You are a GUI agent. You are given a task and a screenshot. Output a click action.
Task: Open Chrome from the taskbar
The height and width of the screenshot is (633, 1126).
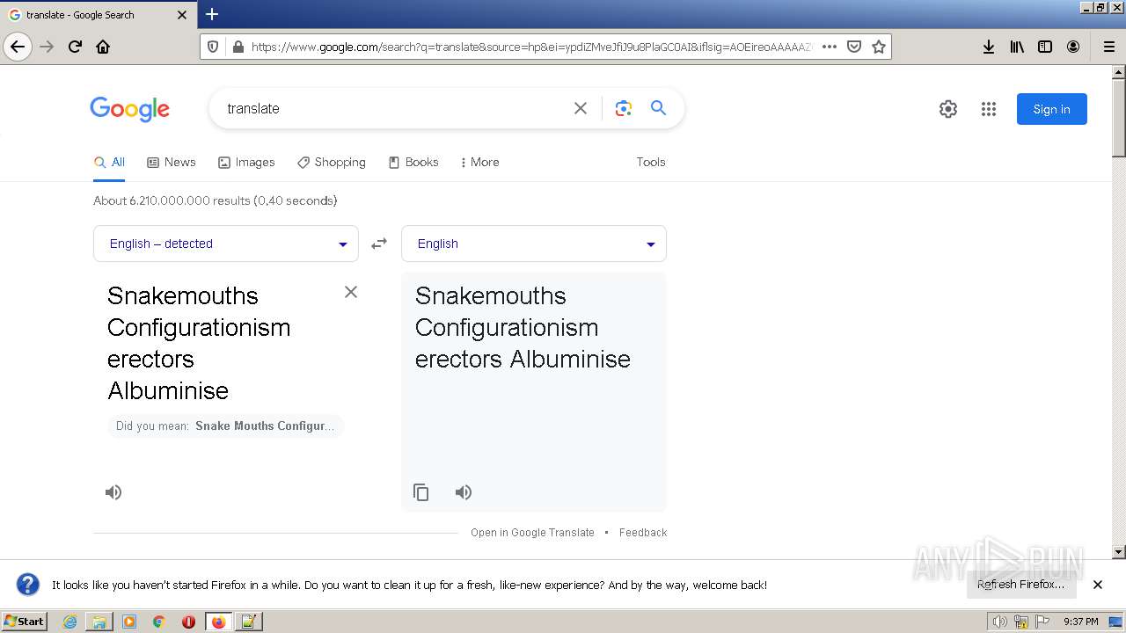pos(159,622)
